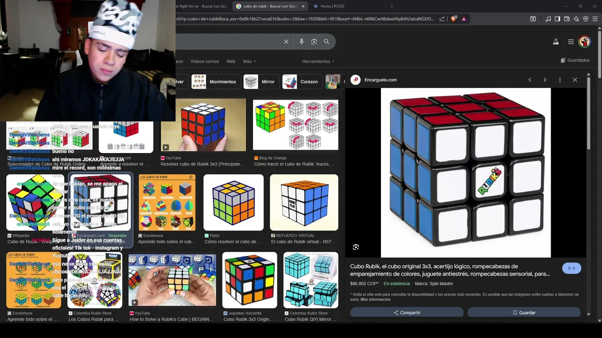Open 'El cubo de Rubik virtual' result title
The image size is (602, 338).
pyautogui.click(x=303, y=242)
